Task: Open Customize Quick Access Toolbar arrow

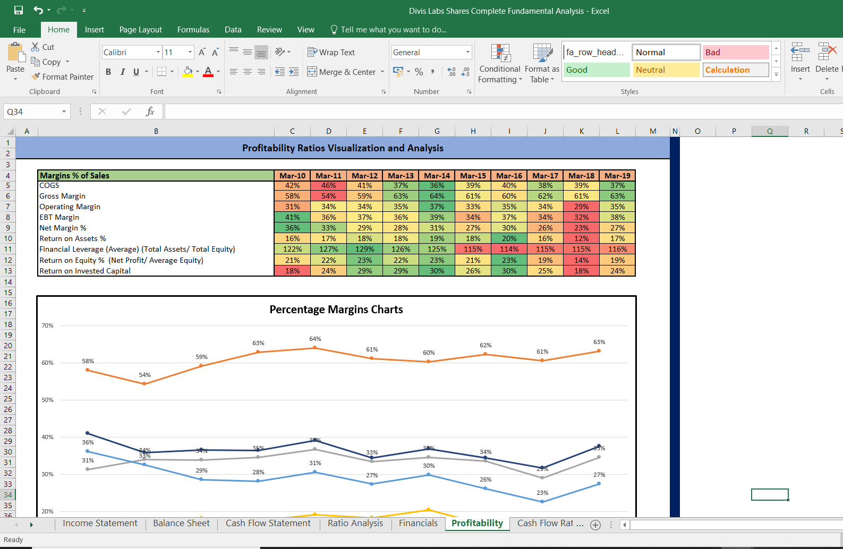Action: point(84,11)
